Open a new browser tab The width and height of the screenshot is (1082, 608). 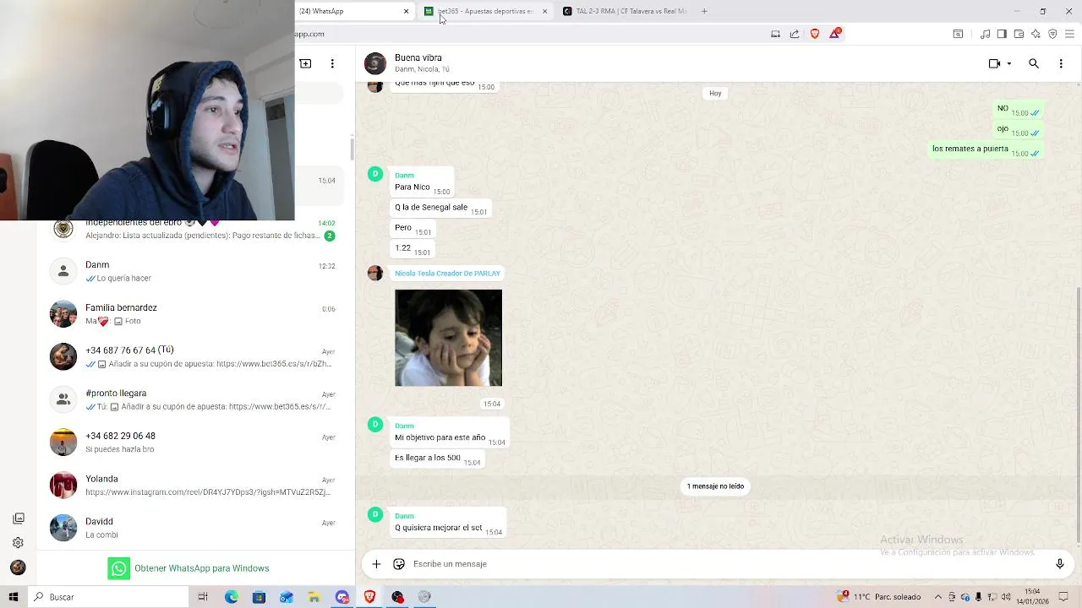click(x=704, y=11)
